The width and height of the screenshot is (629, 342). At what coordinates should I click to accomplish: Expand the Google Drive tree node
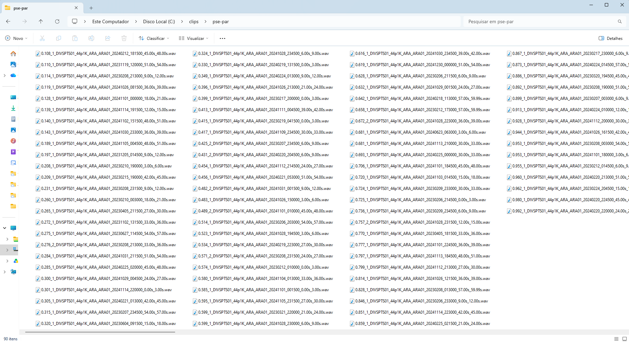(x=7, y=261)
